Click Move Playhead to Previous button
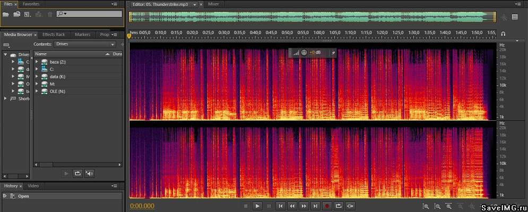528x212 pixels. (x=280, y=206)
